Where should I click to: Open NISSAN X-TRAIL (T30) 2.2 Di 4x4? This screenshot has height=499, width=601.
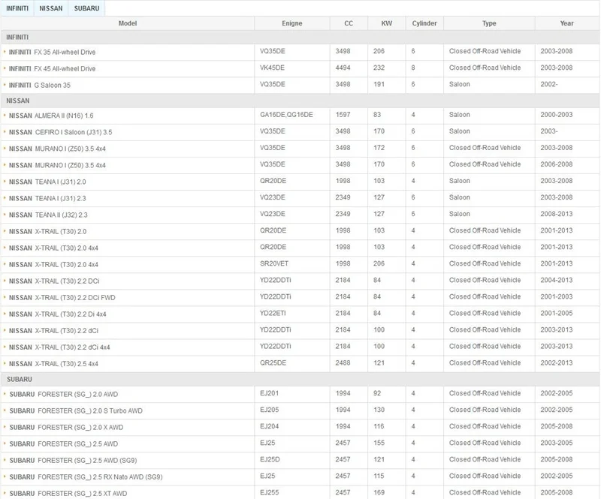click(x=58, y=314)
